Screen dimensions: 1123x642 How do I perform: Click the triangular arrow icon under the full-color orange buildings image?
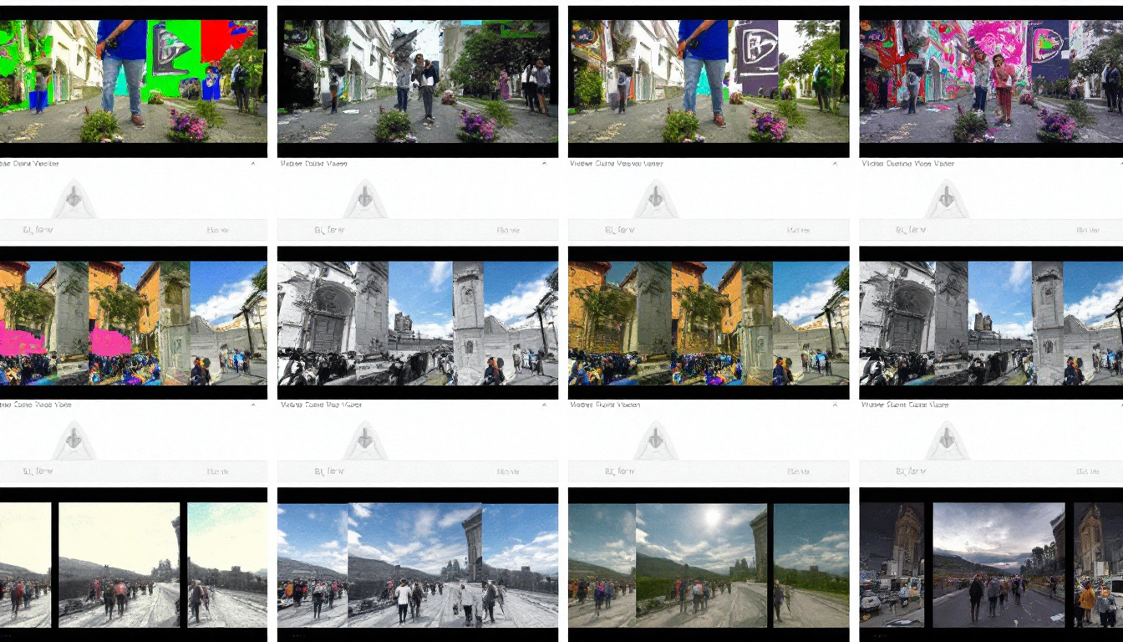click(x=656, y=440)
